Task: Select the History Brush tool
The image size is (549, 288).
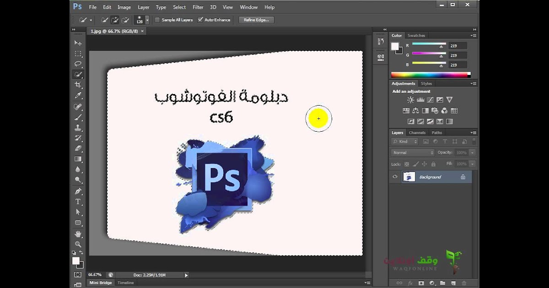Action: pyautogui.click(x=78, y=138)
